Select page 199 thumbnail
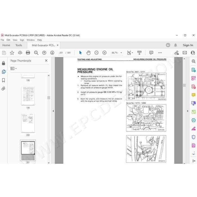 28,96
